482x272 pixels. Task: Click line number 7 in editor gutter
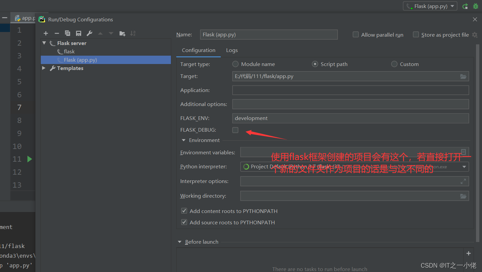point(19,107)
